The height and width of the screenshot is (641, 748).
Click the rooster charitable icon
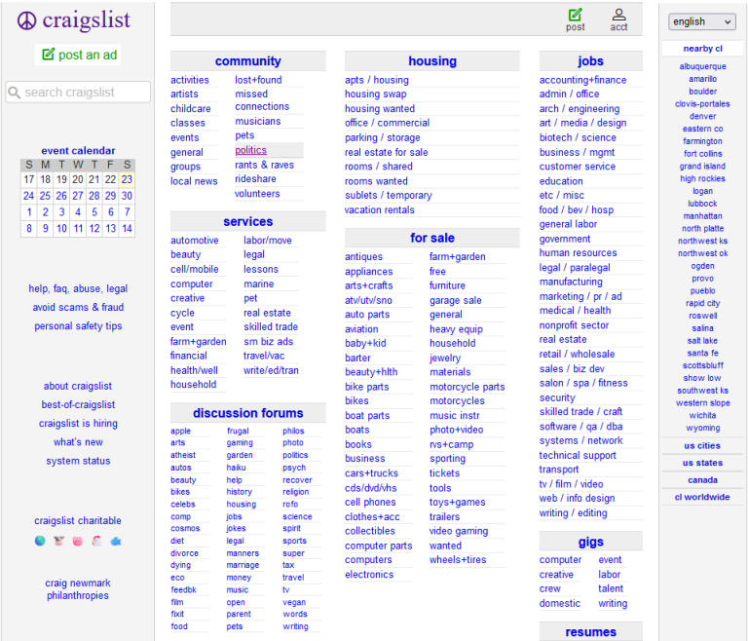[x=96, y=541]
